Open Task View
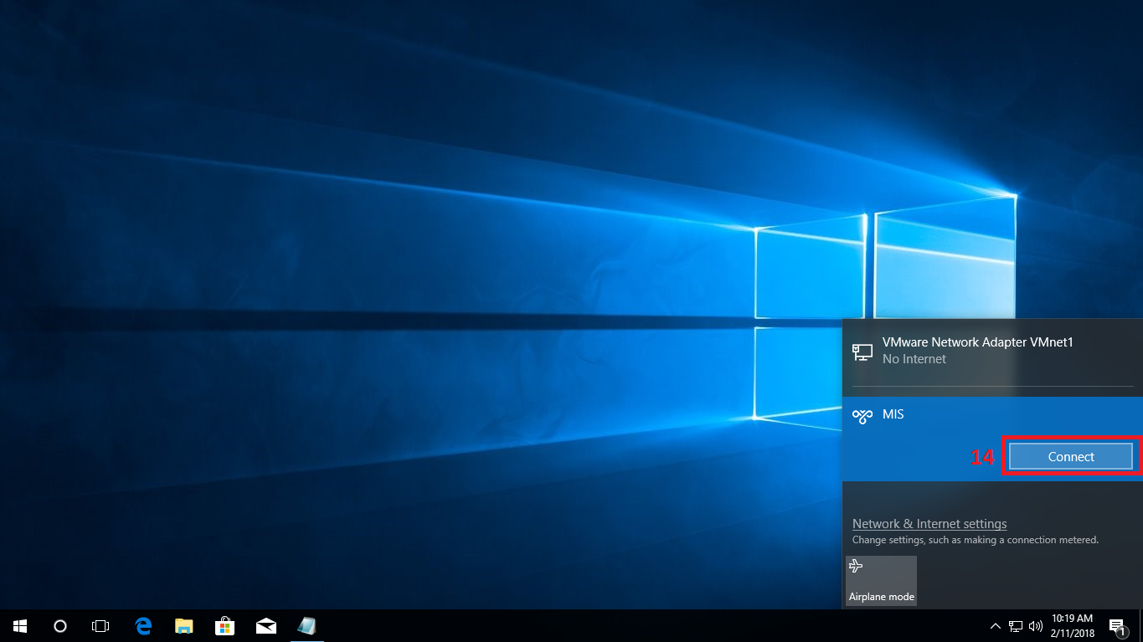The image size is (1143, 642). coord(100,625)
